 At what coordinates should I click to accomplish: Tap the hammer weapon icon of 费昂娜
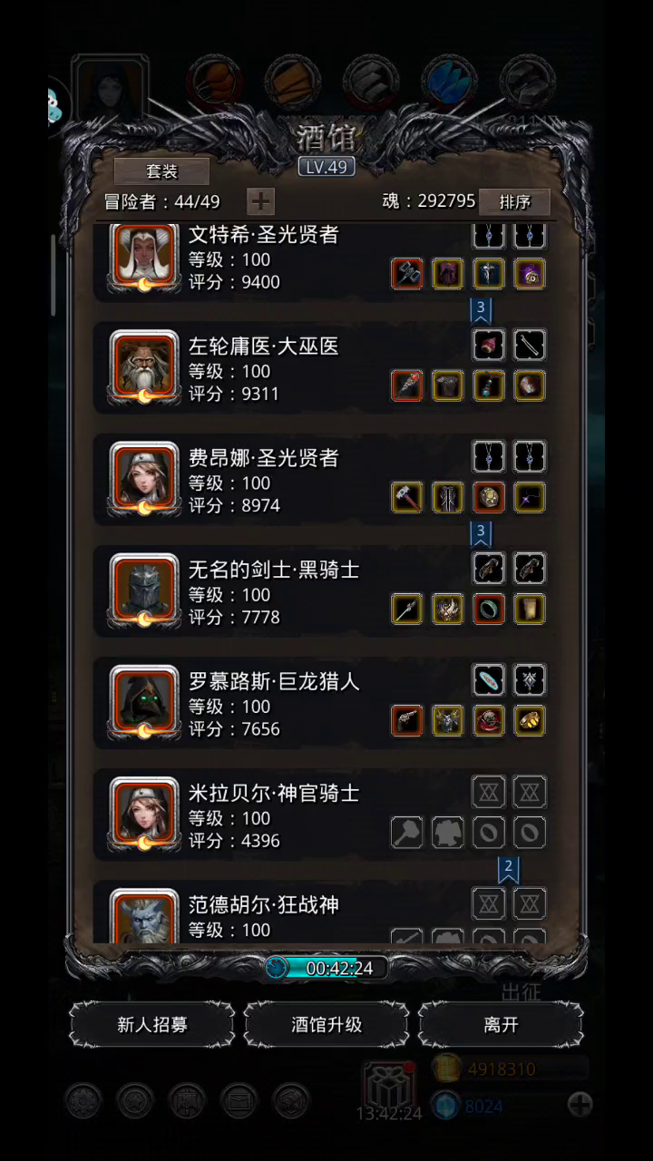click(406, 497)
